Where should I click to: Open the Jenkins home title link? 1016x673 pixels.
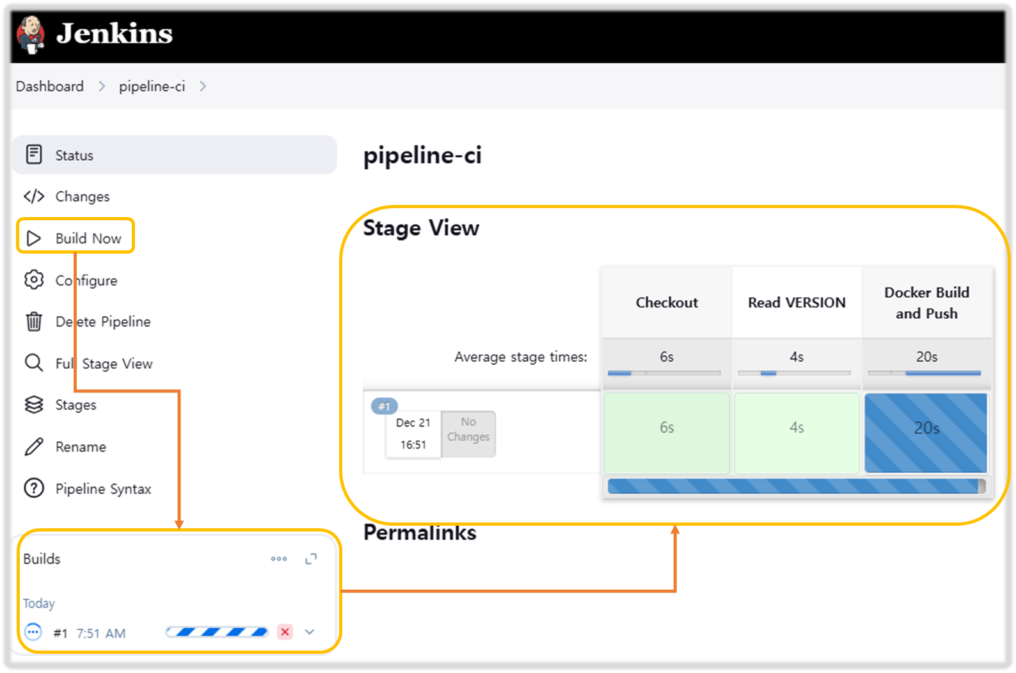click(x=115, y=33)
